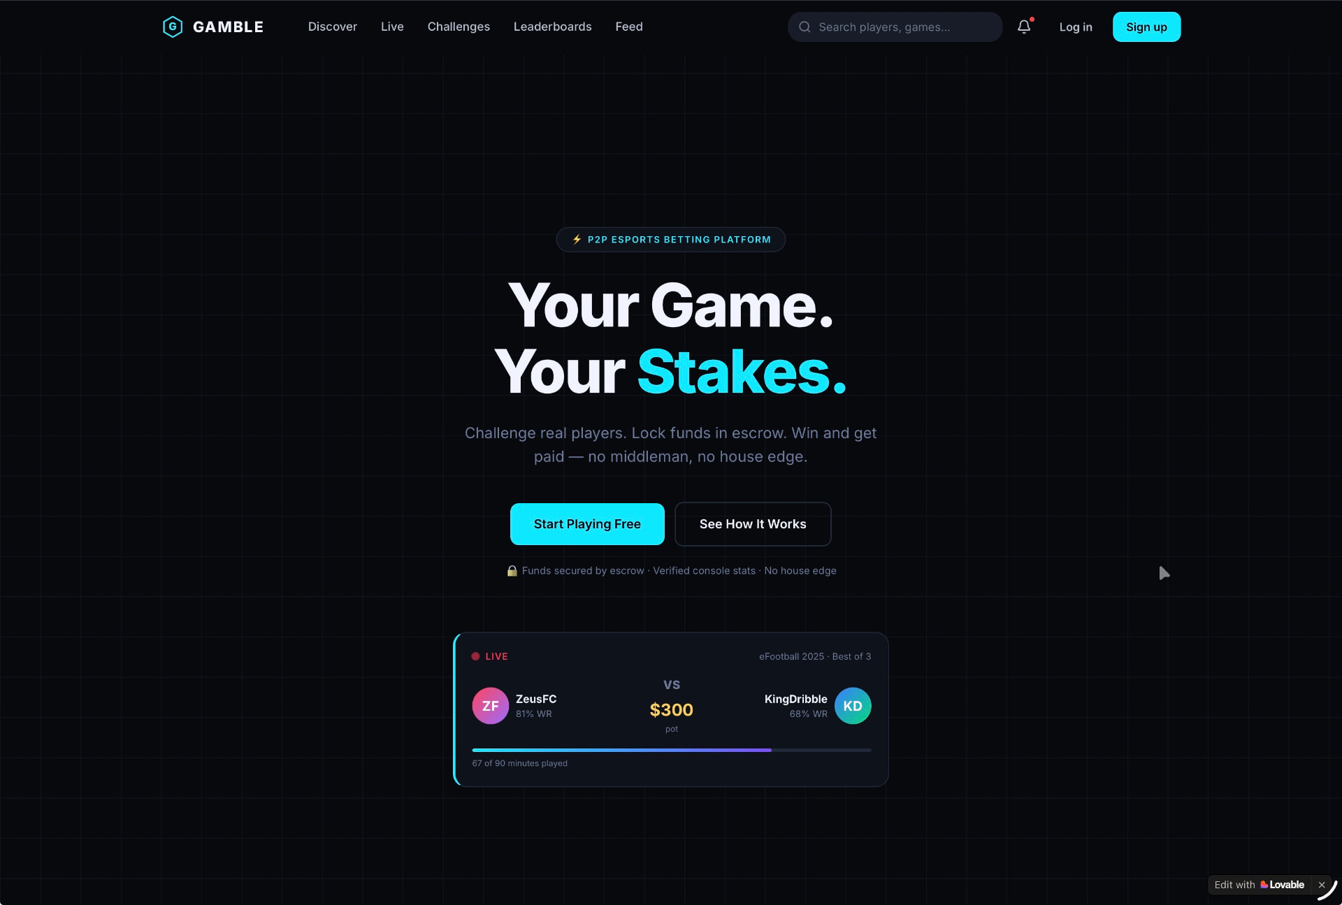This screenshot has width=1342, height=905.
Task: Click the eFootball 2025 · Best of 3 label
Action: click(x=815, y=656)
